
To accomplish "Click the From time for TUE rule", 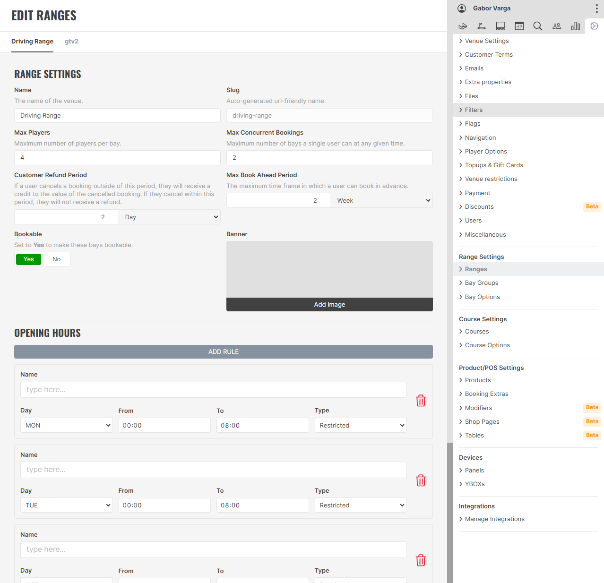I will pyautogui.click(x=164, y=505).
